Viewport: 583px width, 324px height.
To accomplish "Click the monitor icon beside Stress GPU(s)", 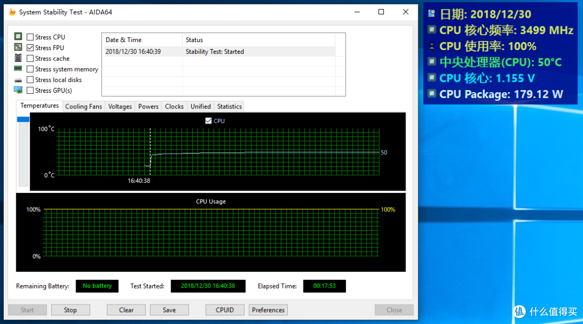I will pos(18,90).
